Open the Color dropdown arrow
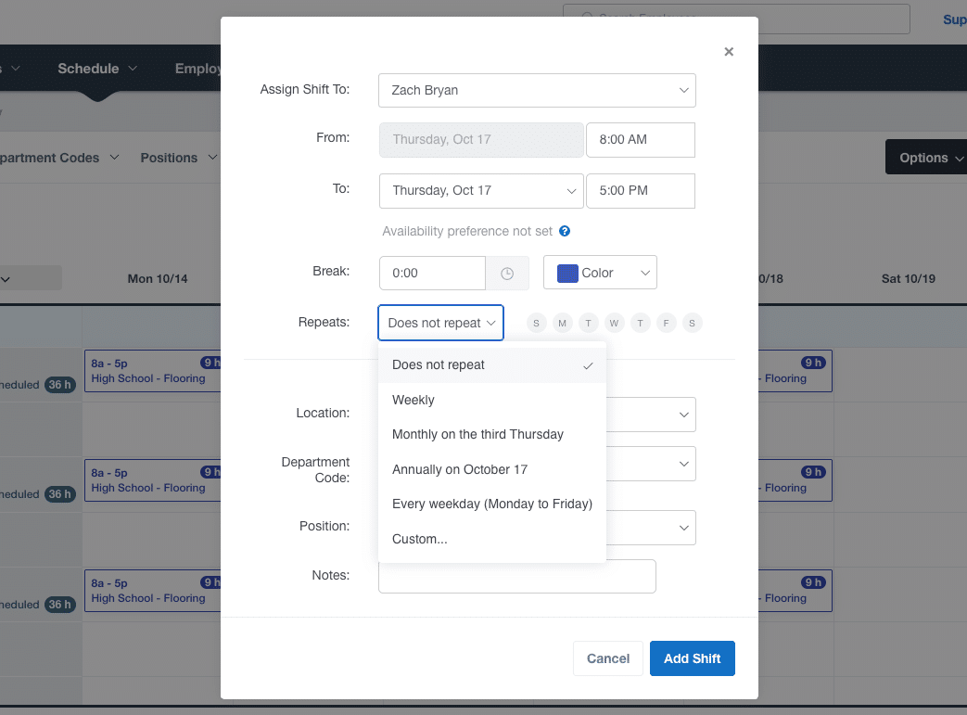967x715 pixels. (645, 273)
